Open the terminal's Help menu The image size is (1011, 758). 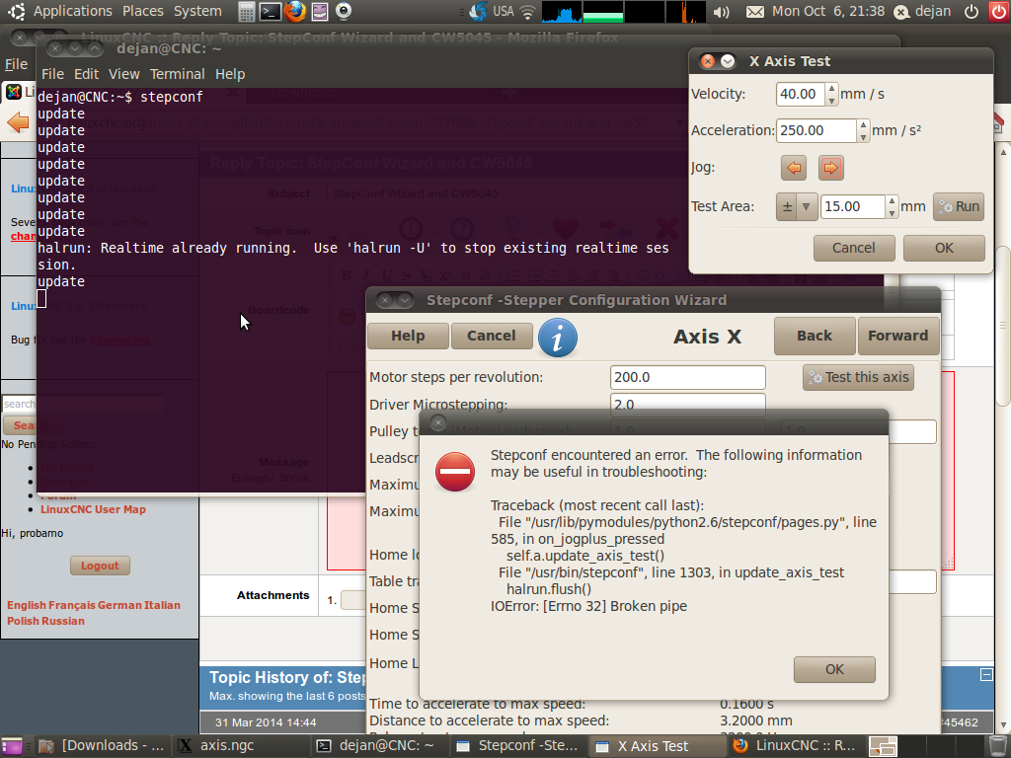coord(230,74)
